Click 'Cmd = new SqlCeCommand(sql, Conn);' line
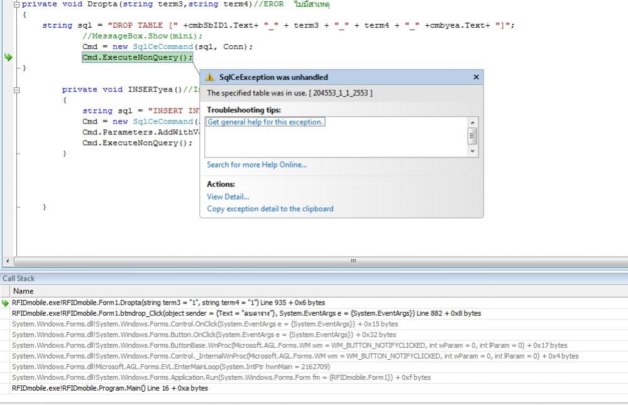This screenshot has height=405, width=628. click(x=167, y=47)
